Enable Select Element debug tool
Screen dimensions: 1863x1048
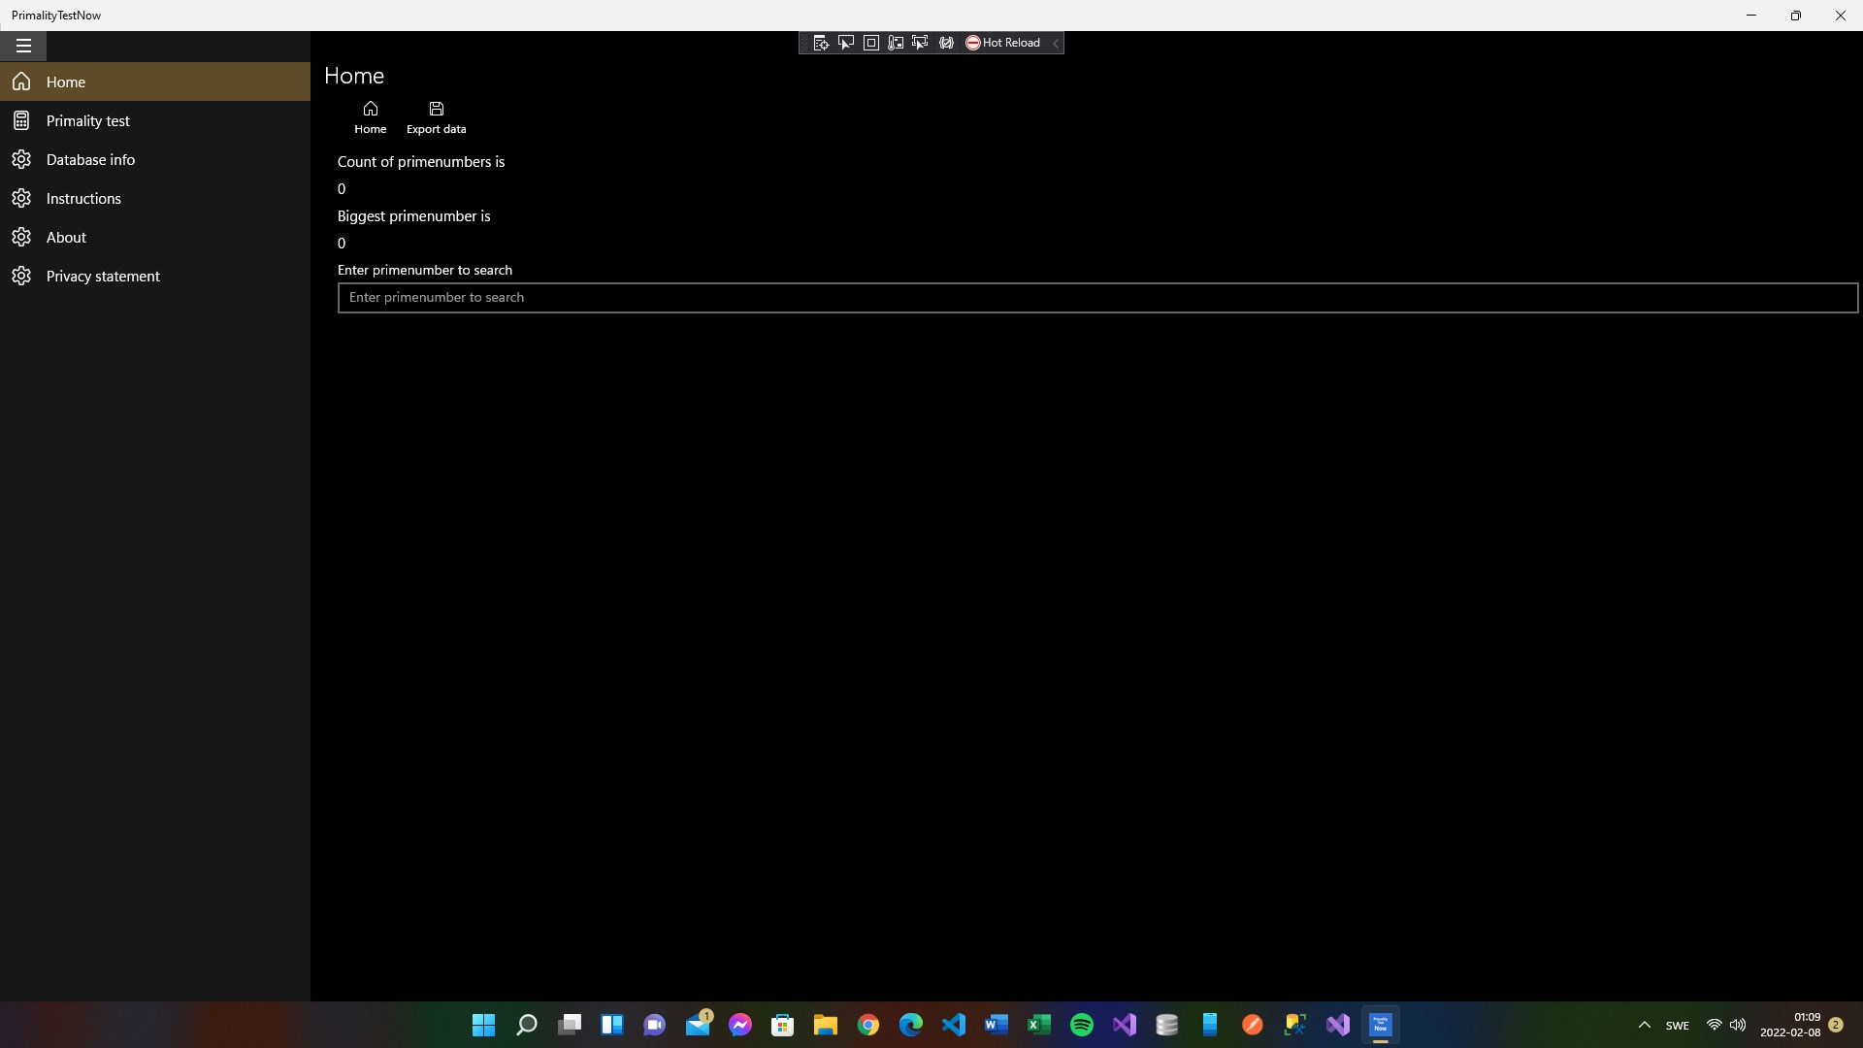click(x=846, y=43)
